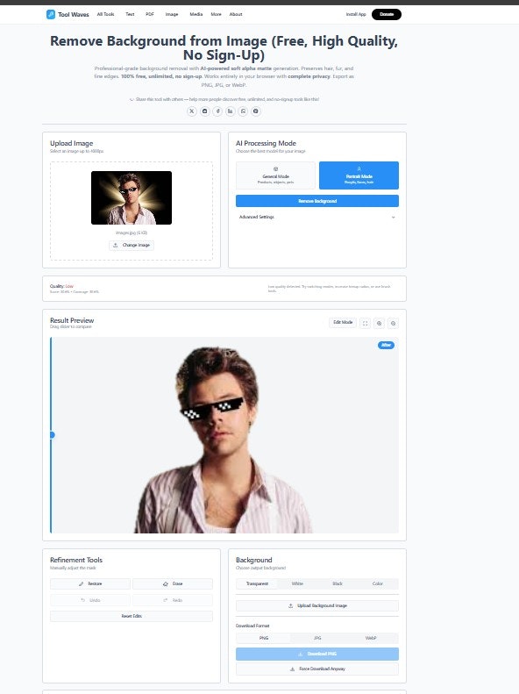This screenshot has width=519, height=694.
Task: Open the All Tools menu
Action: point(106,14)
